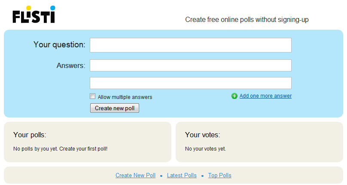Select the 'Your votes:' heading

coord(203,135)
